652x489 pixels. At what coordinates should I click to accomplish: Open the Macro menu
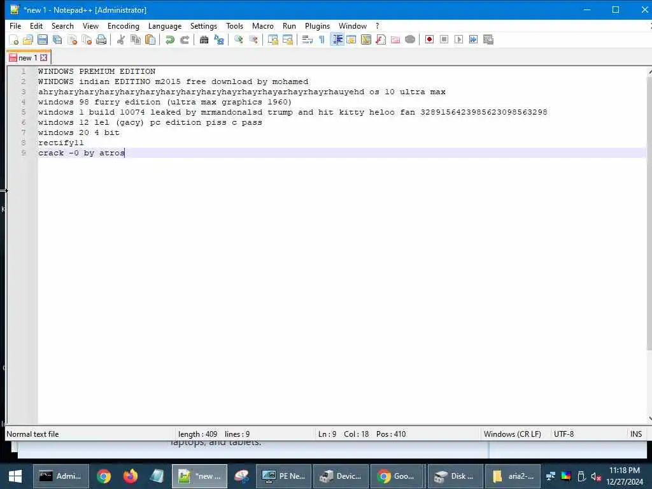coord(263,25)
